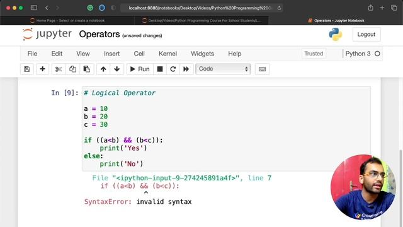The image size is (403, 227).
Task: Click the Logout button
Action: (x=366, y=34)
